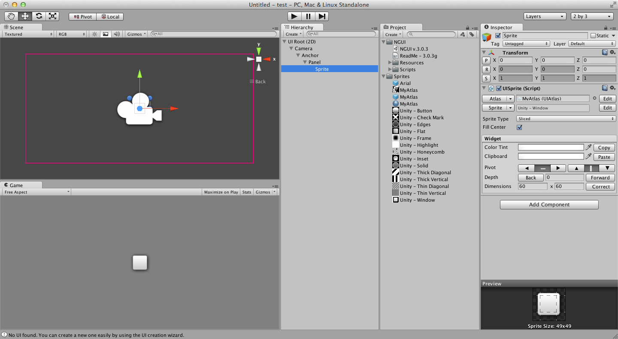This screenshot has width=618, height=339.
Task: Switch to the Game tab
Action: [x=15, y=185]
